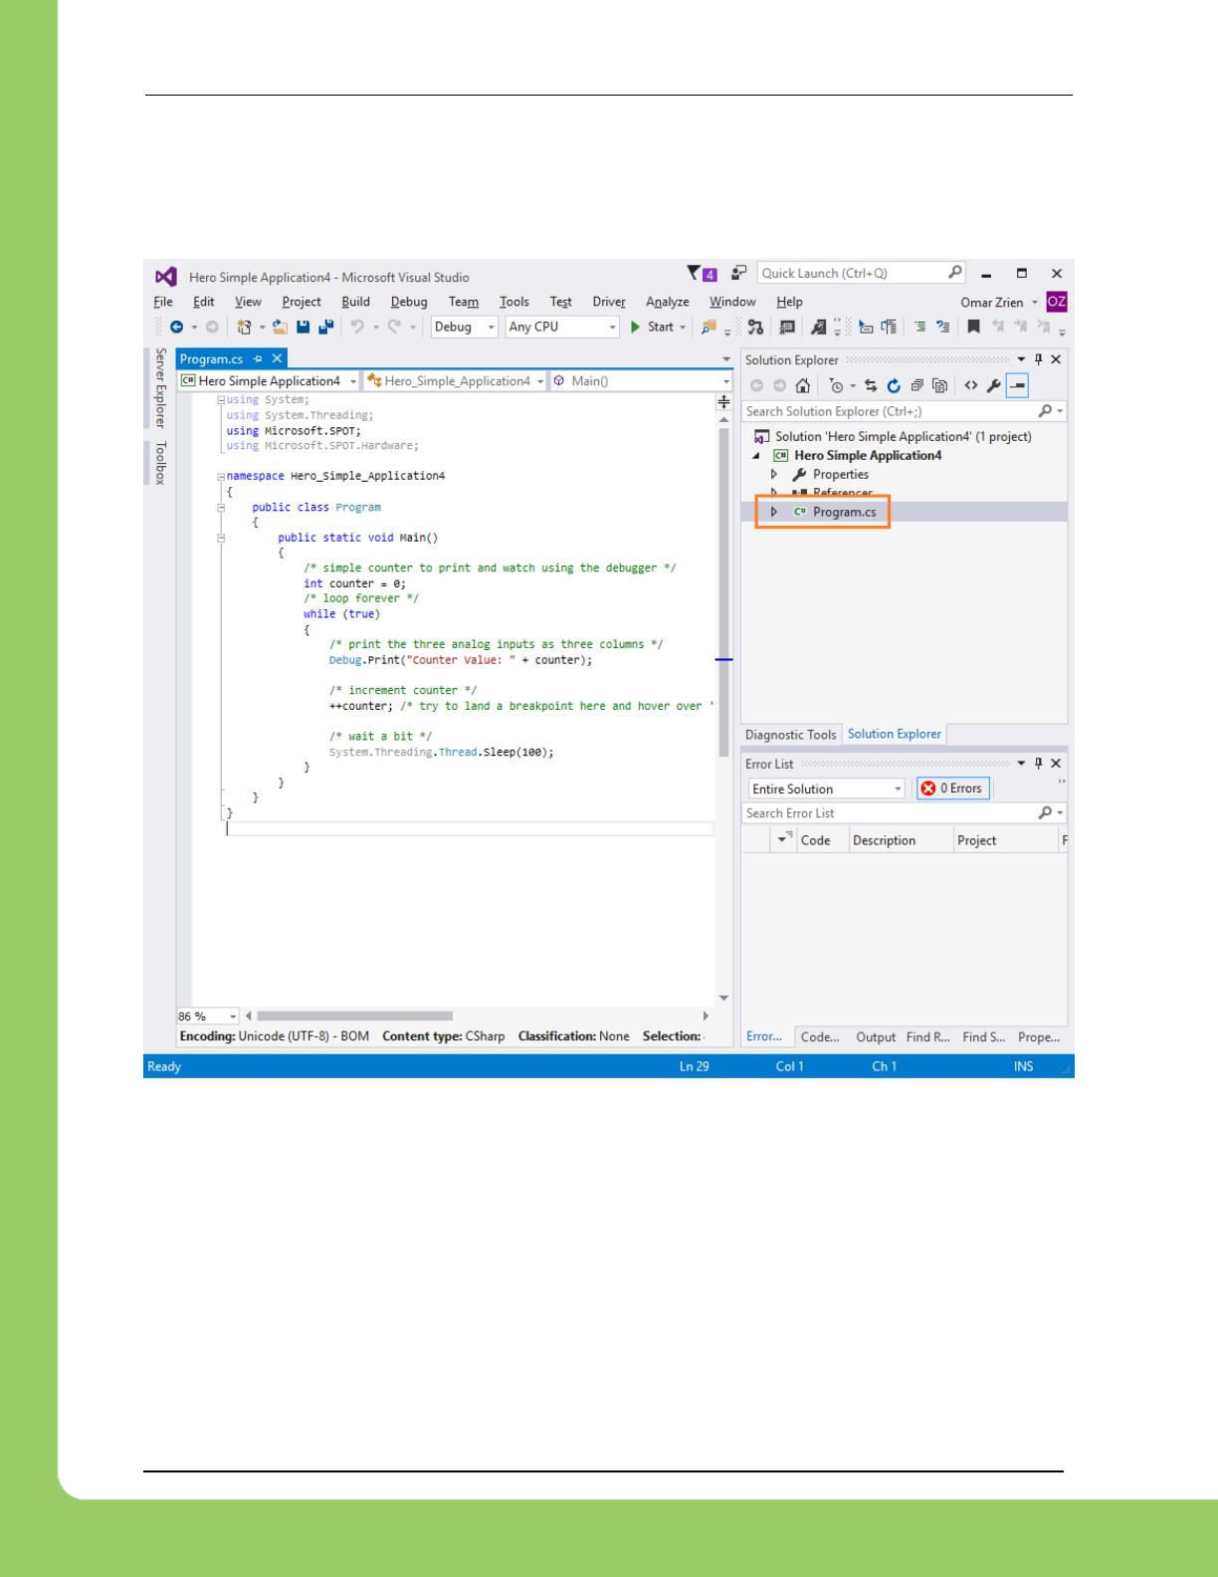The width and height of the screenshot is (1218, 1577).
Task: Expand the Properties node in Solution Explorer
Action: pyautogui.click(x=774, y=475)
